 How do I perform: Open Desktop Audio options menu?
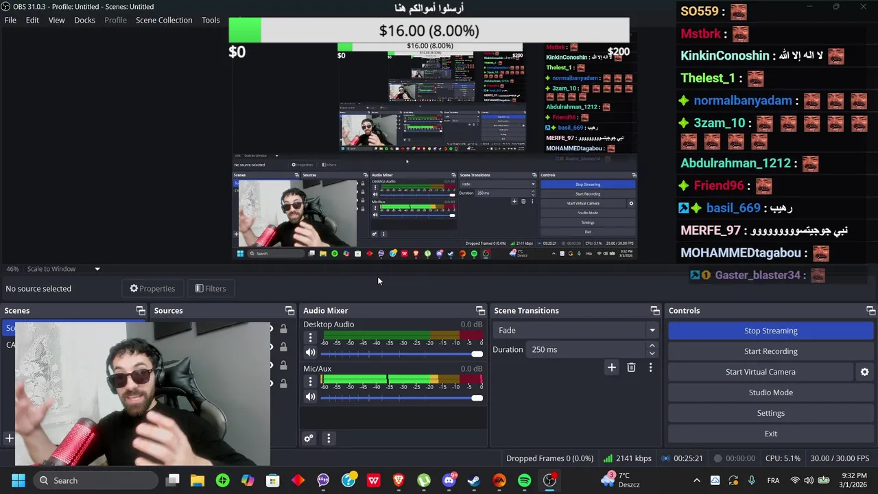pyautogui.click(x=310, y=338)
